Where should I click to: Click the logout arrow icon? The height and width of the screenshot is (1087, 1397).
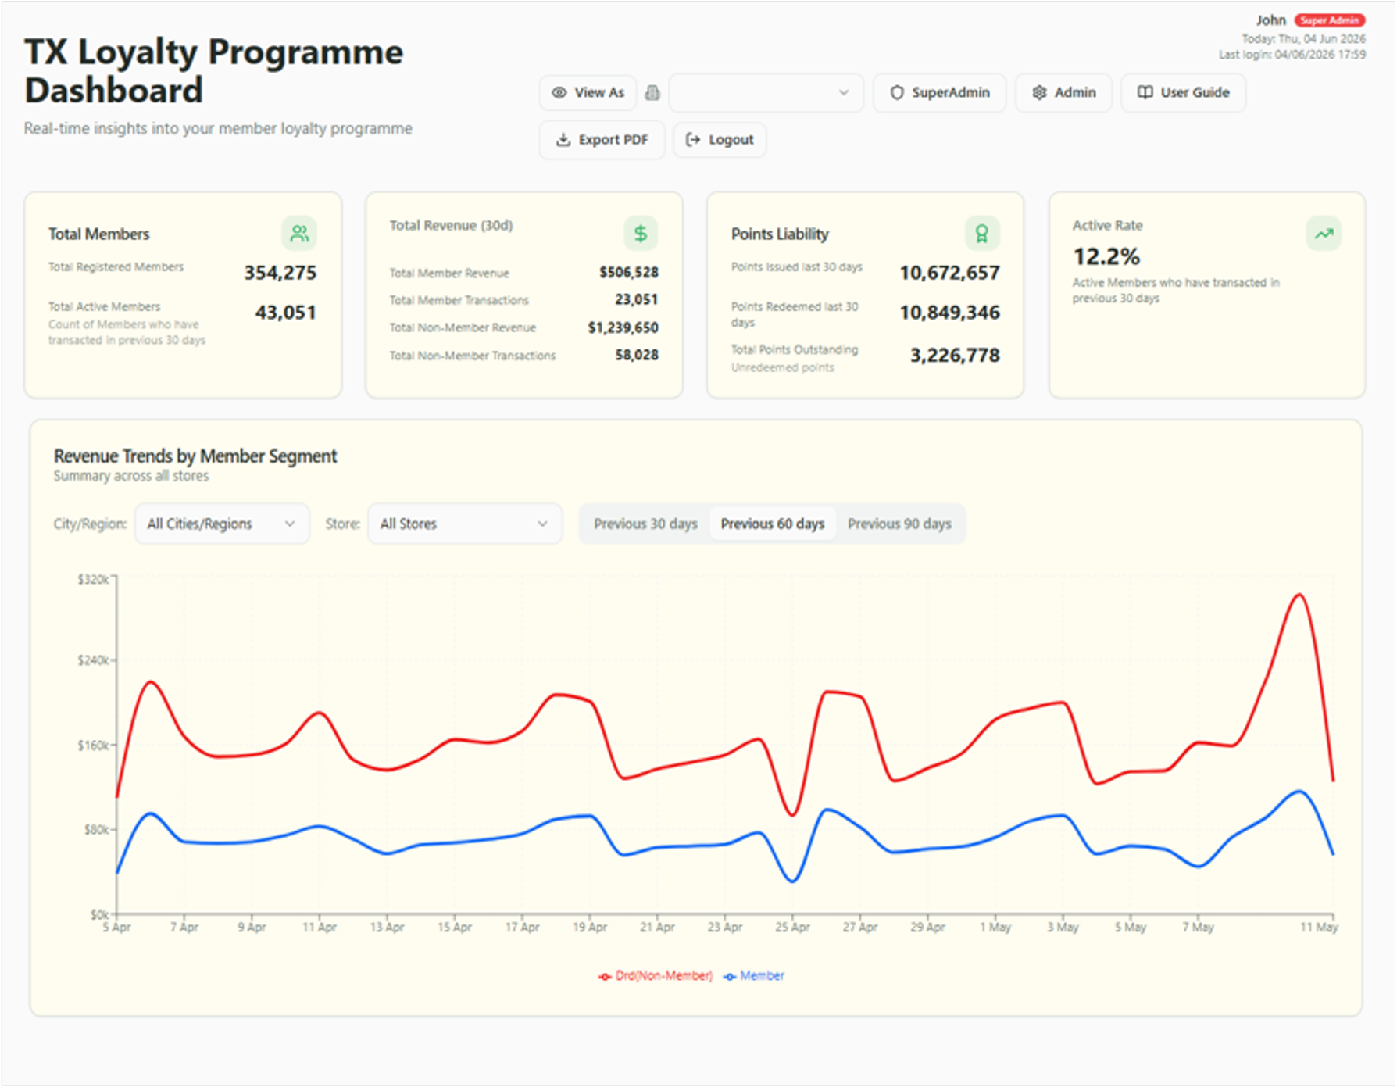pyautogui.click(x=692, y=140)
